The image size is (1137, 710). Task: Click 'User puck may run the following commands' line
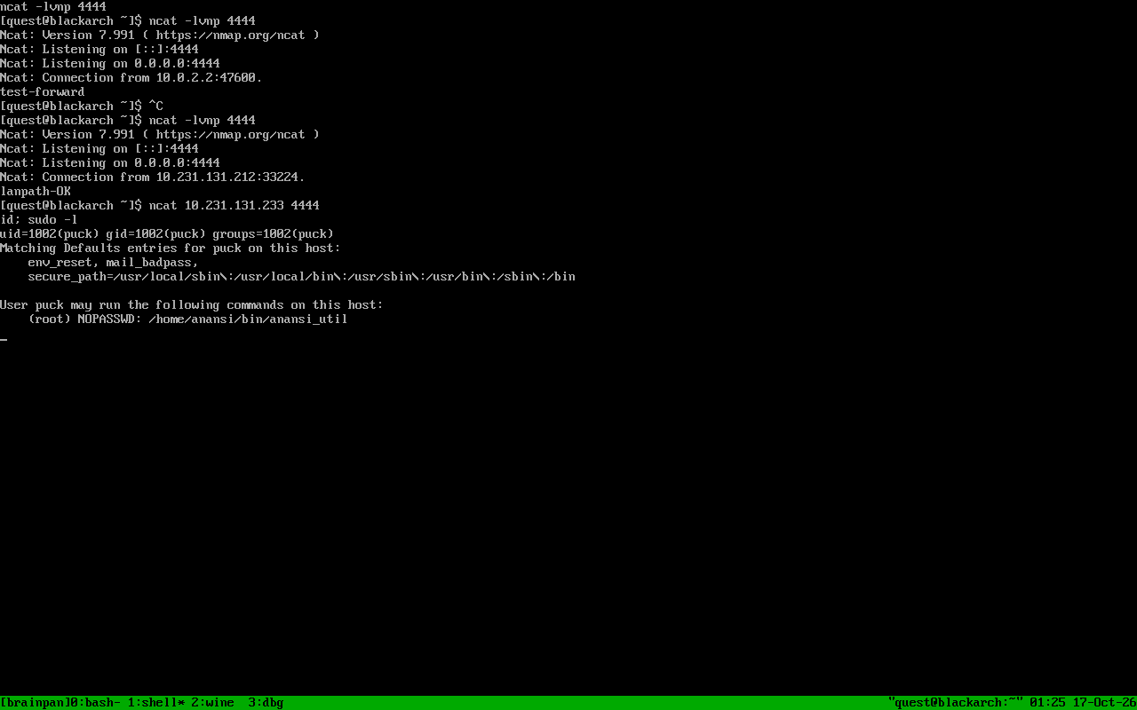coord(192,305)
